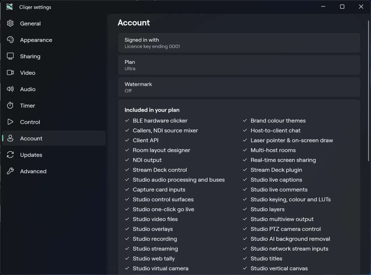The height and width of the screenshot is (275, 371).
Task: Click the checkmark beside BLE hardware clicker
Action: pyautogui.click(x=127, y=121)
